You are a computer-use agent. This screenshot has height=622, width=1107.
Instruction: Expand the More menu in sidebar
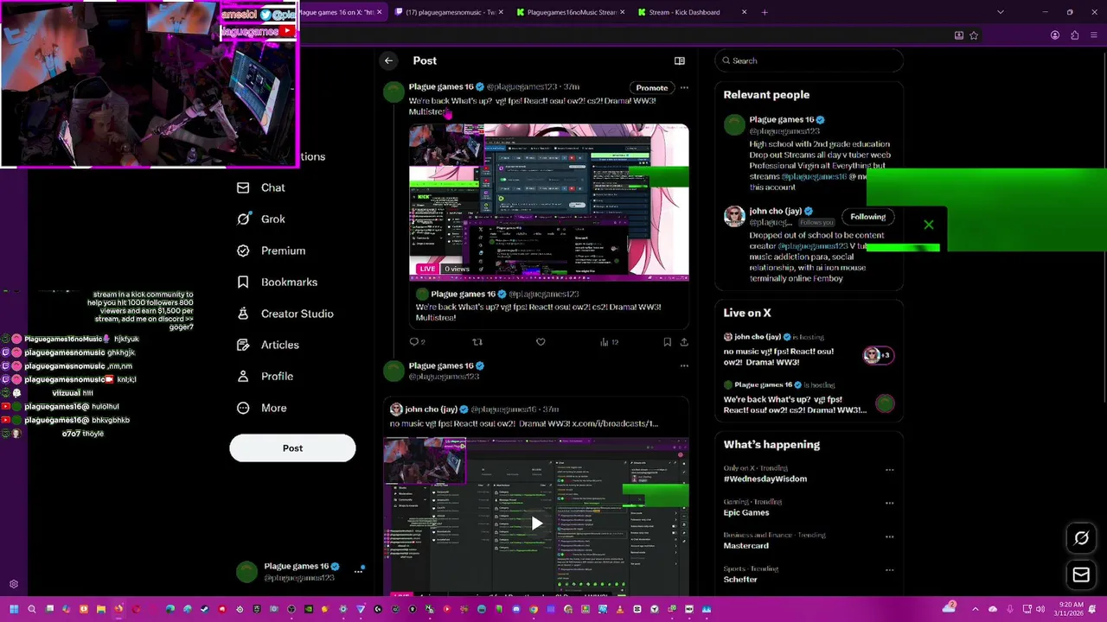(x=262, y=408)
